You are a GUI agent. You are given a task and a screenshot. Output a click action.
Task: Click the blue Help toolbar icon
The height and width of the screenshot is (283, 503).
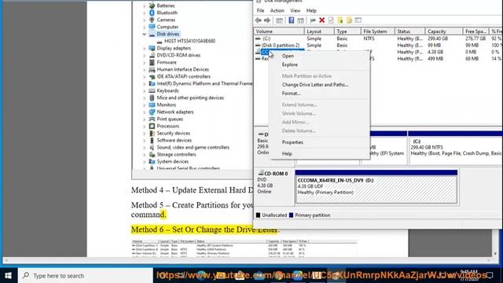pos(292,20)
